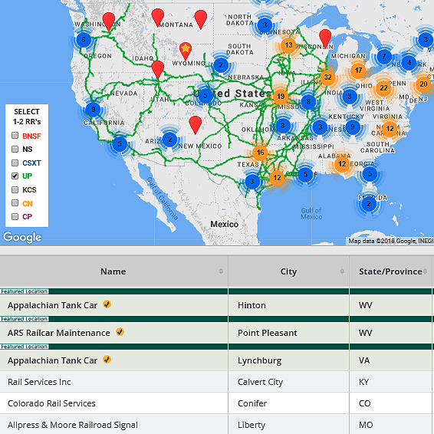Screen dimensions: 434x434
Task: Open the orange cluster of 12 near Houston
Action: 277,178
